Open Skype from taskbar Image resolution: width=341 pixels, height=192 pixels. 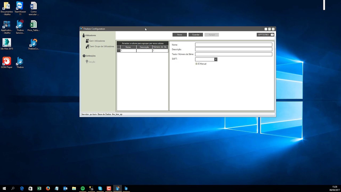100,188
